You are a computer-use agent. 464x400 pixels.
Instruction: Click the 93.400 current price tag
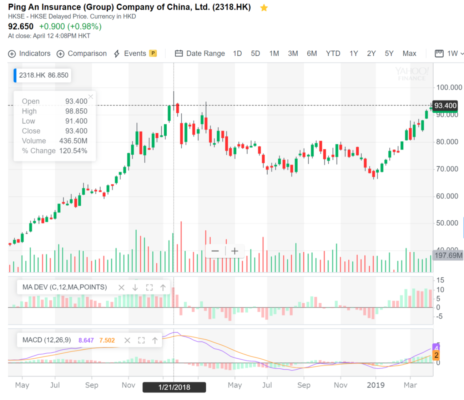click(x=445, y=106)
